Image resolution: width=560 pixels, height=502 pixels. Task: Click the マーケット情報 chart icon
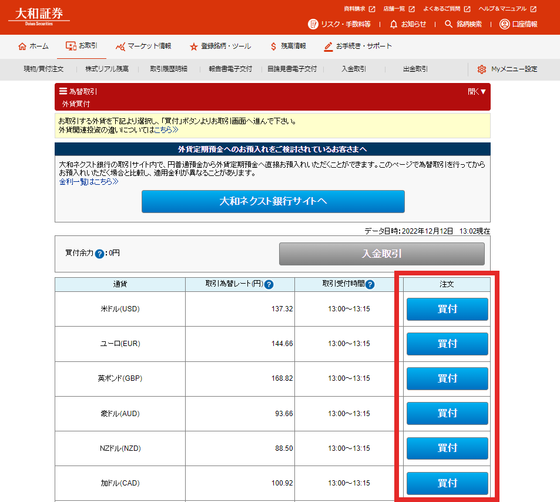coord(120,46)
